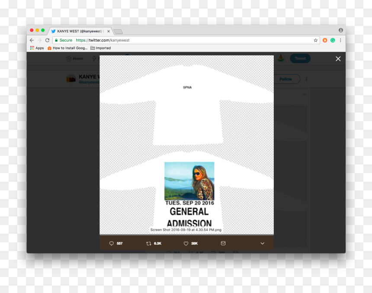The width and height of the screenshot is (372, 293).
Task: Follow the KANYE WEST account
Action: pyautogui.click(x=285, y=79)
